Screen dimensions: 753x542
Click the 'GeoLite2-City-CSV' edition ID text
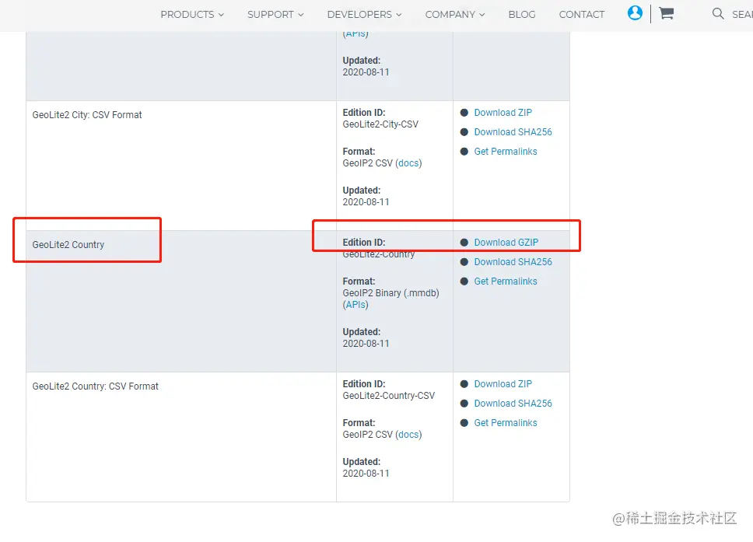tap(380, 124)
